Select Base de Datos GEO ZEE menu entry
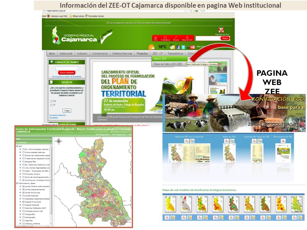 [168, 64]
